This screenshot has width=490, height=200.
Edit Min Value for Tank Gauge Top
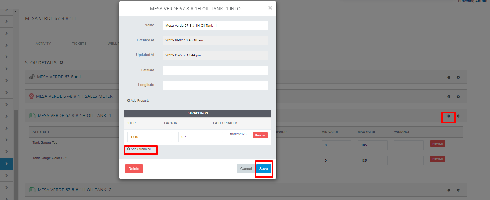point(336,145)
